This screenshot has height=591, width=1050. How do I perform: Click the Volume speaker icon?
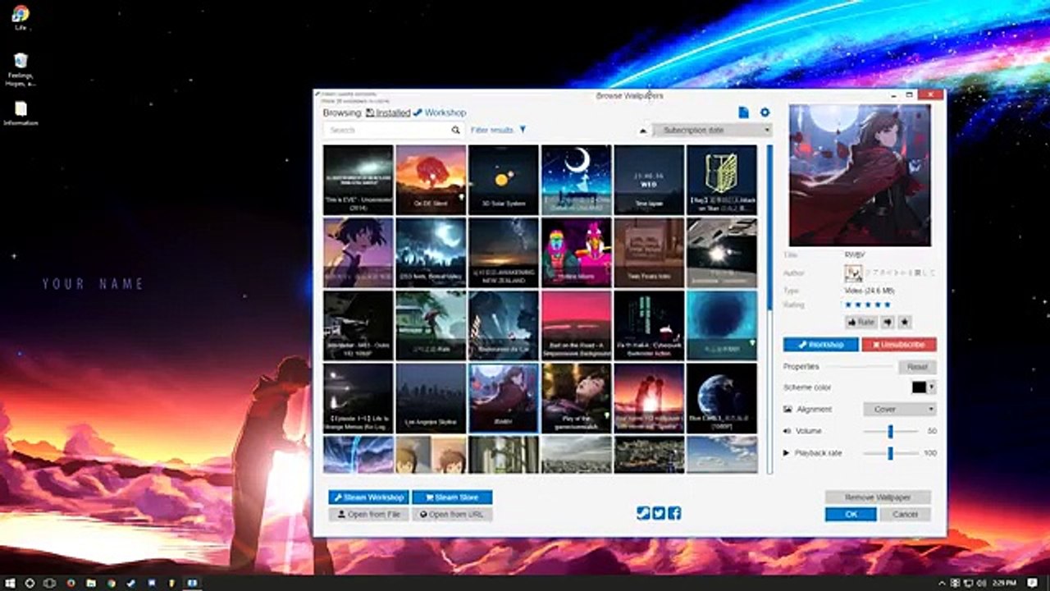pos(787,431)
